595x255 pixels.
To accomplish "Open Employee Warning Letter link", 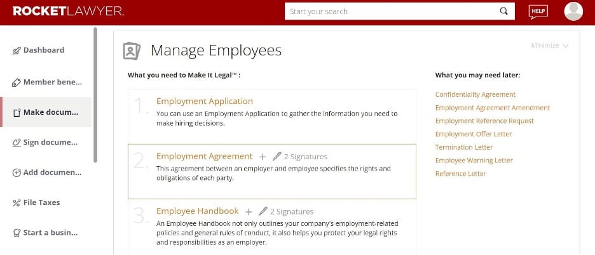I will click(x=474, y=160).
